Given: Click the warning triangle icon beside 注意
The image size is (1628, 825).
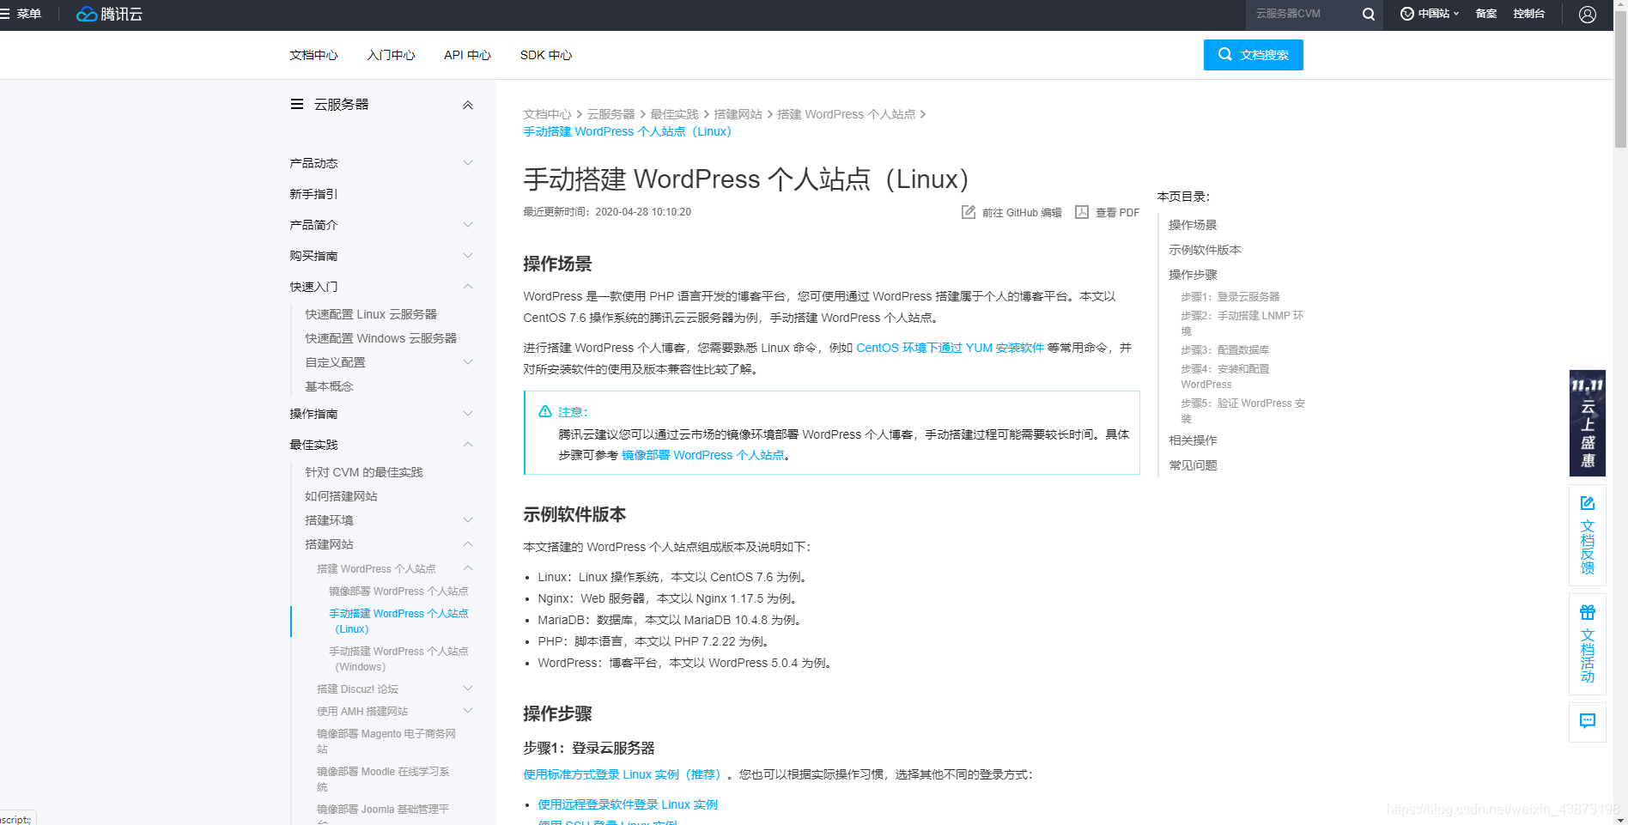Looking at the screenshot, I should point(544,411).
